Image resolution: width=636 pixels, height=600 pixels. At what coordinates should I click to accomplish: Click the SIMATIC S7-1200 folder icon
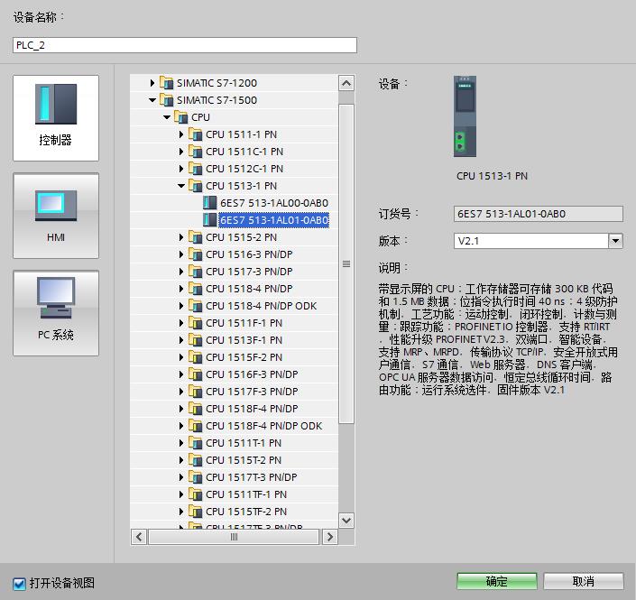(x=166, y=83)
